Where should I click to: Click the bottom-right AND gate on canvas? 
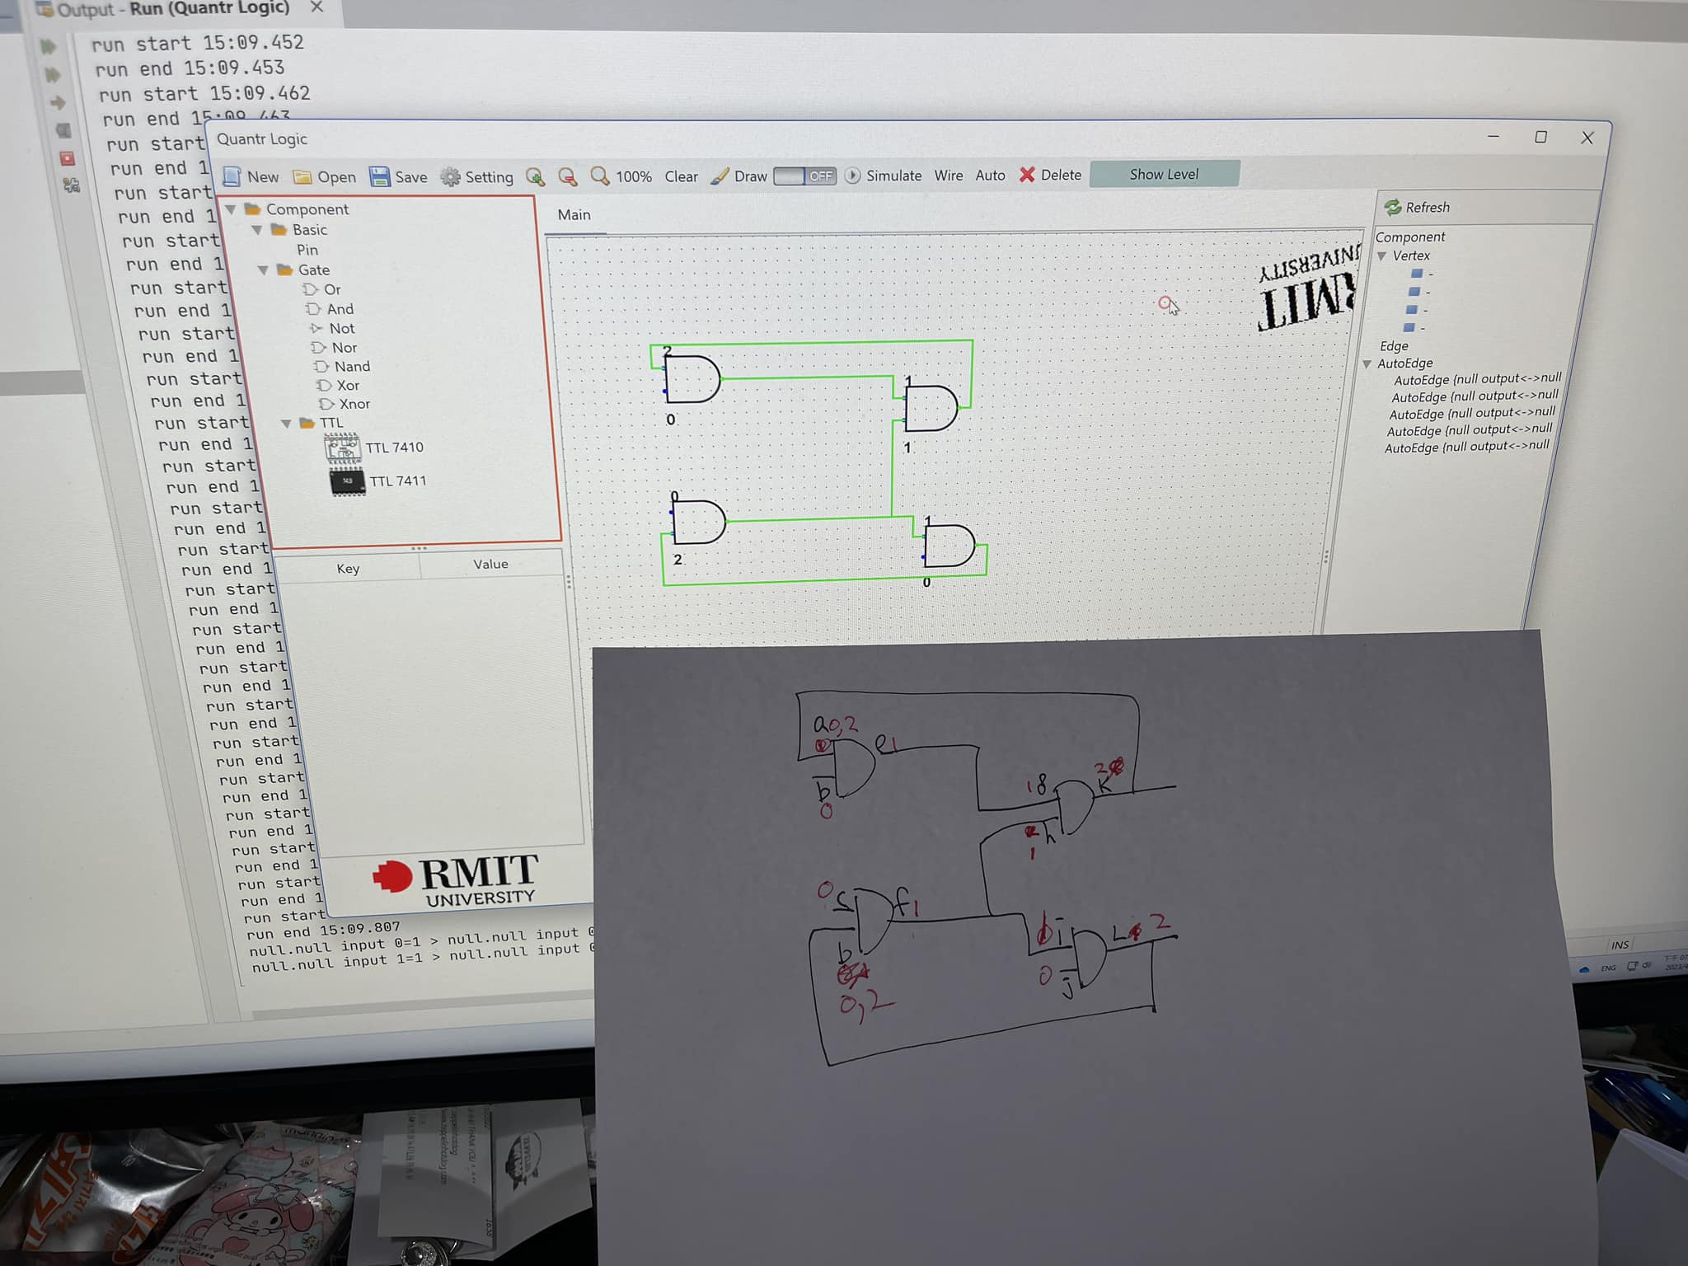pos(949,546)
